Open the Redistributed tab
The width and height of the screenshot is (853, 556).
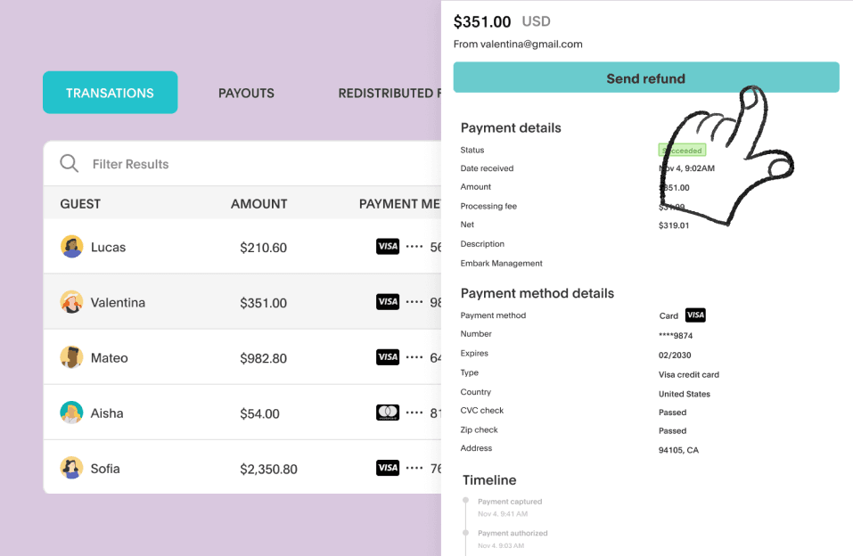389,93
